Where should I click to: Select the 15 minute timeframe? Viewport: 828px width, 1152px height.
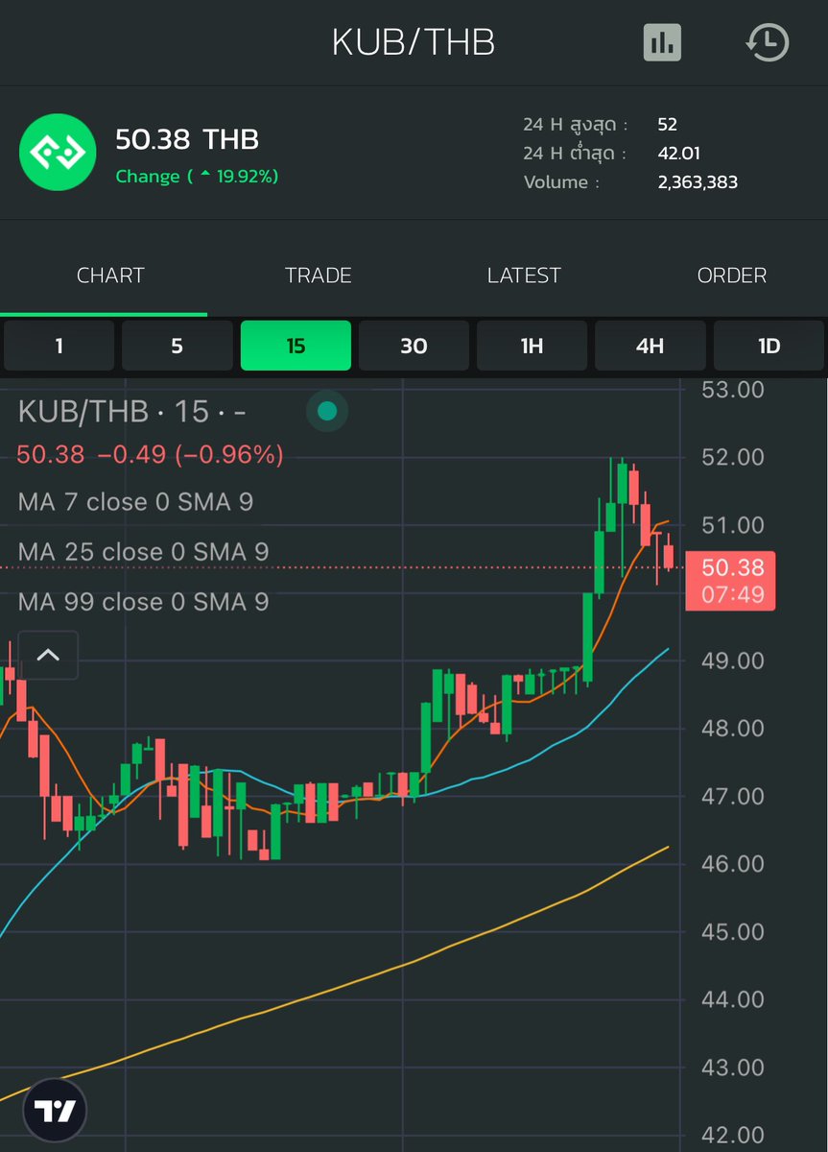296,346
